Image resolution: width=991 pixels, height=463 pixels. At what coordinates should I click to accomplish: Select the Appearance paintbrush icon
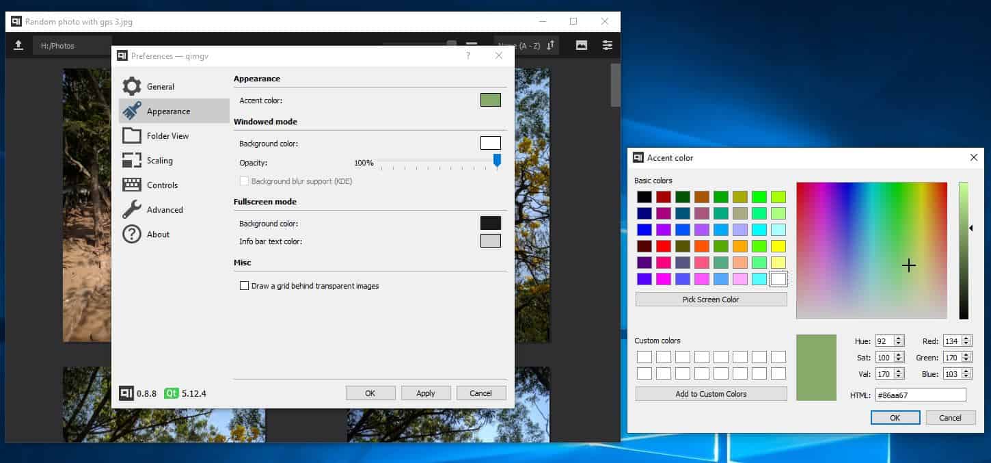point(131,111)
